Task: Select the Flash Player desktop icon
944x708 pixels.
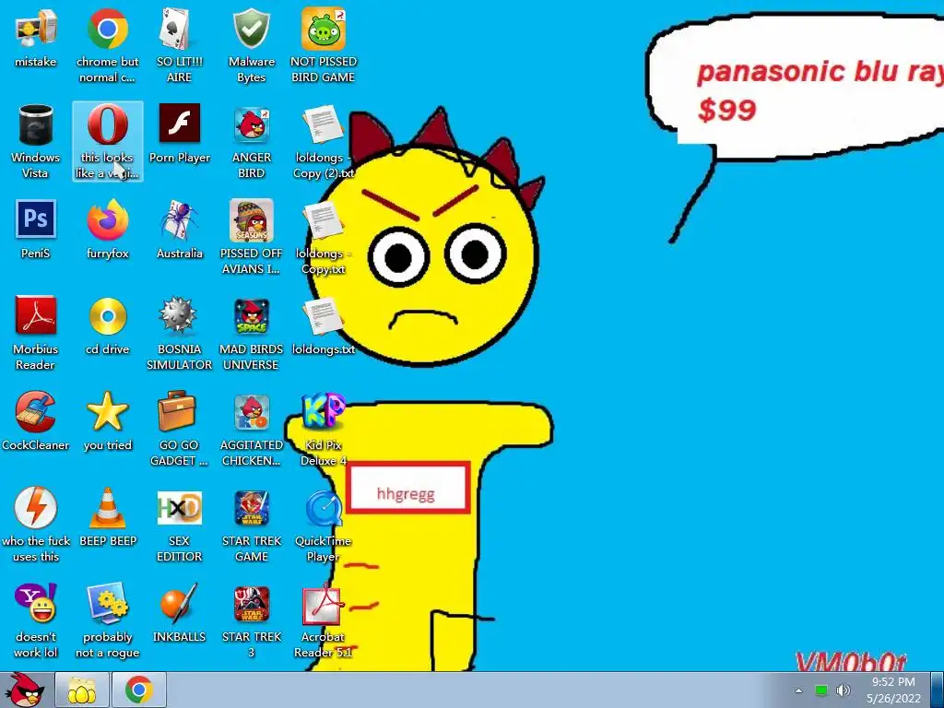Action: (179, 124)
